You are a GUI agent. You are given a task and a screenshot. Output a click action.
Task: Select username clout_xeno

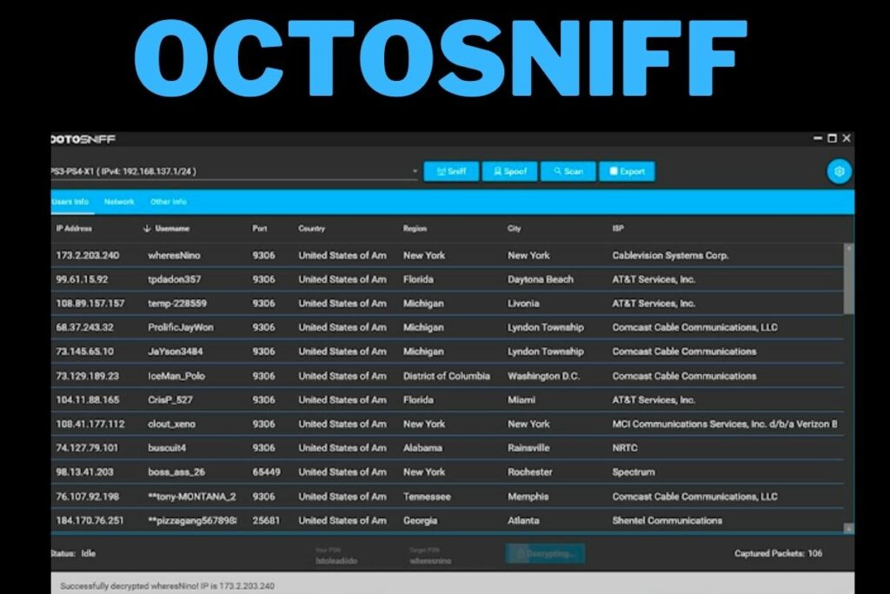tap(171, 424)
